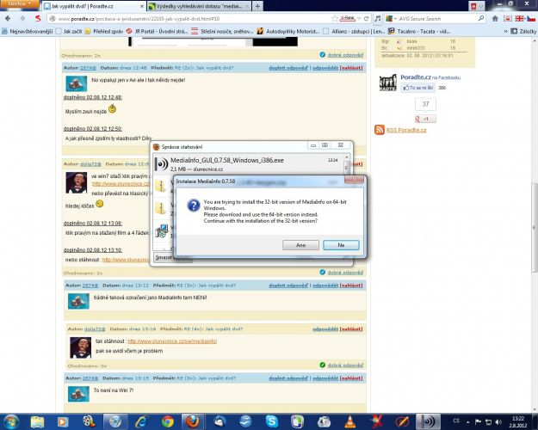Click the UK flag toolbar icon
The image size is (538, 430).
519,19
